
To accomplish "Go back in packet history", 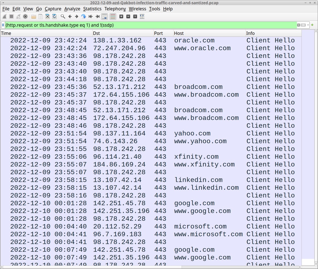I will [70, 17].
